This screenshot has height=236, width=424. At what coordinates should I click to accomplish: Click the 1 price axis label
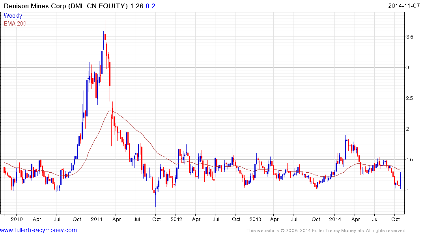tap(408, 190)
